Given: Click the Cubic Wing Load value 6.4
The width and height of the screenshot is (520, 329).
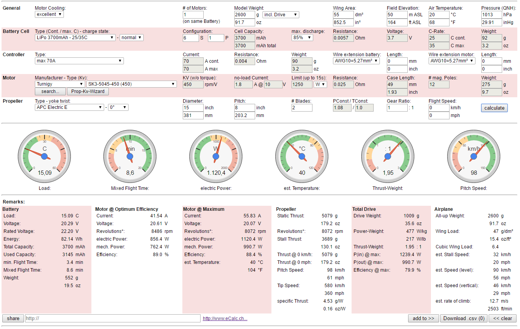Looking at the screenshot, I should click(495, 247).
